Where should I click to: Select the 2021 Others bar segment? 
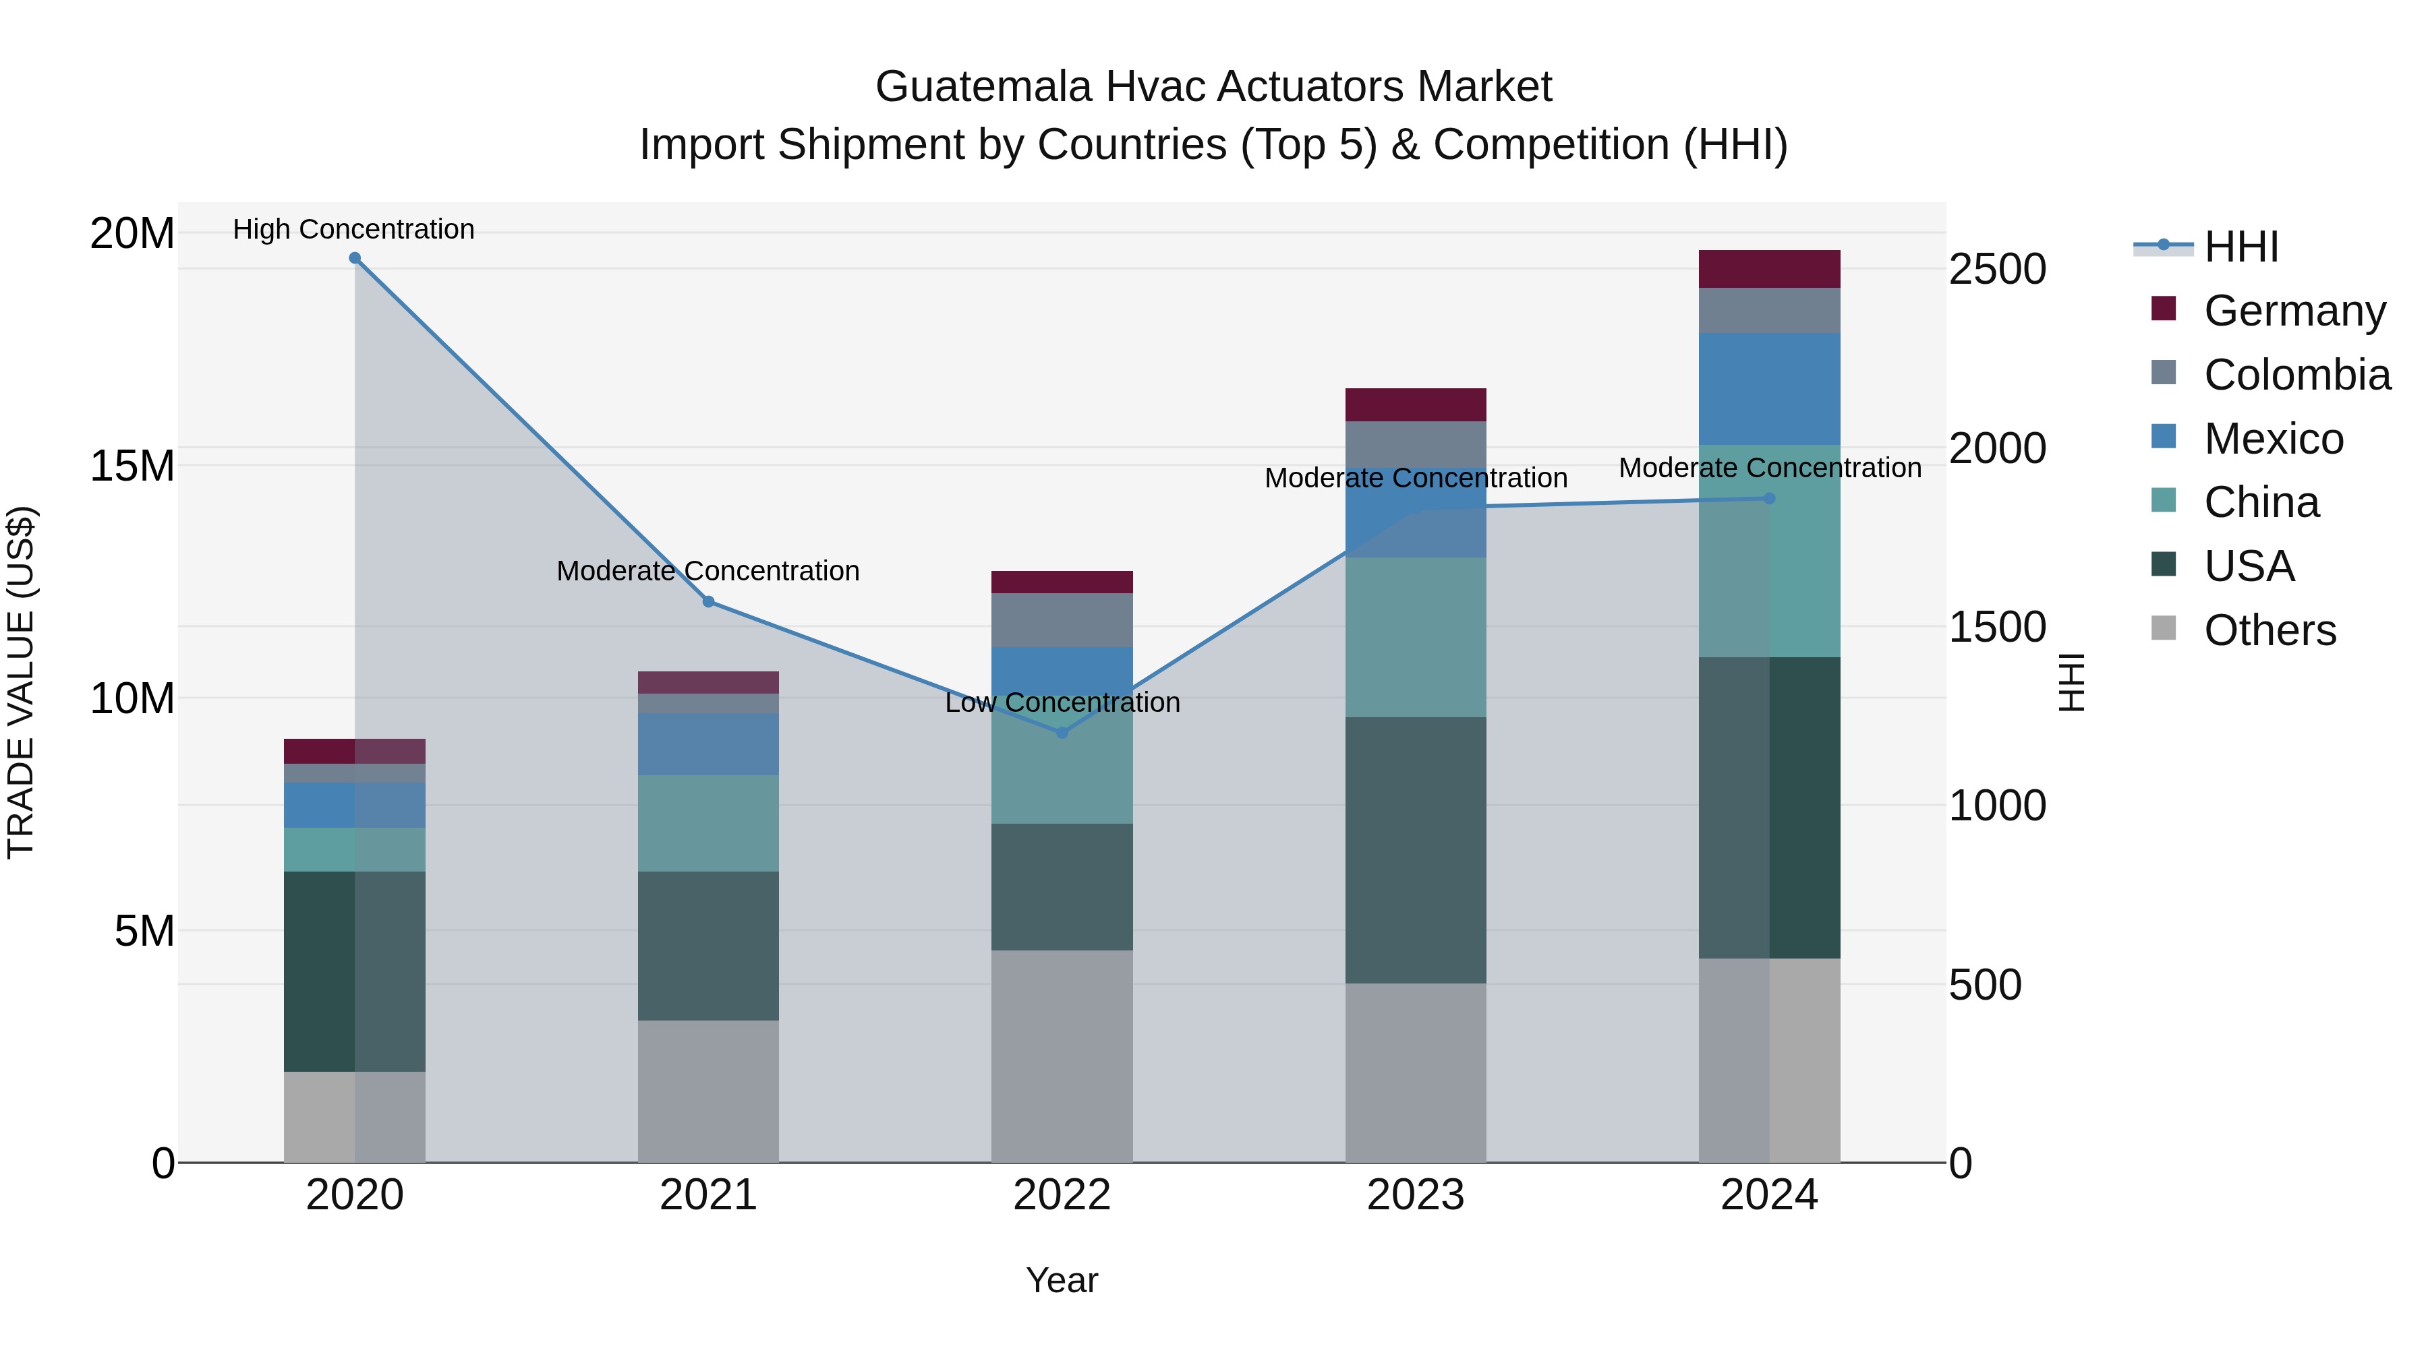709,1092
